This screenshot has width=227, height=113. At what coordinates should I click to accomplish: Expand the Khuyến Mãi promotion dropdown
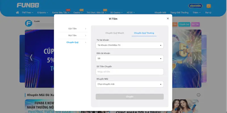click(130, 84)
